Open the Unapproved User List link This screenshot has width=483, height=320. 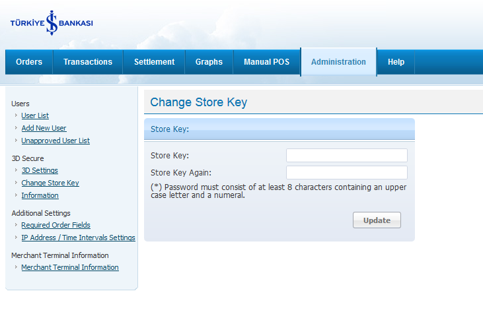coord(56,141)
